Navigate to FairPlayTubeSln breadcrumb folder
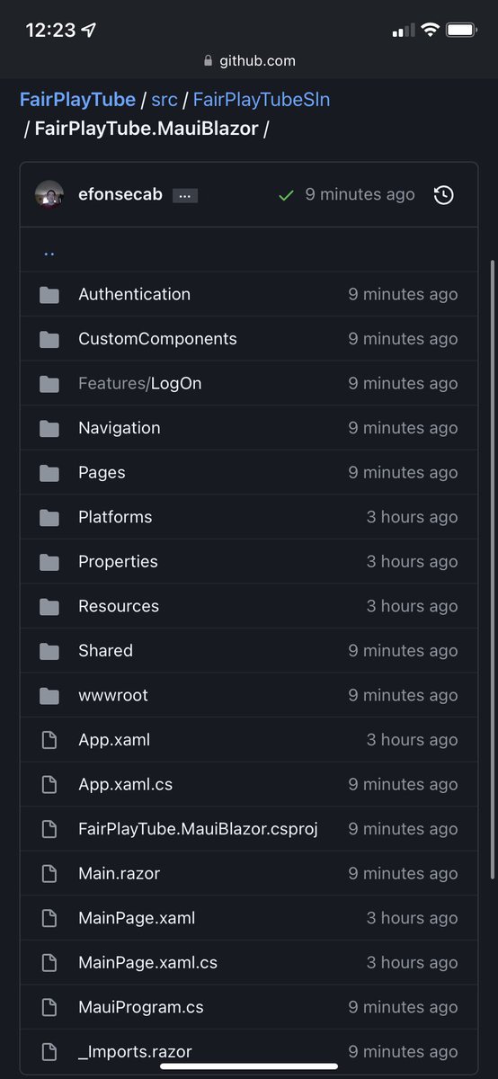 262,100
